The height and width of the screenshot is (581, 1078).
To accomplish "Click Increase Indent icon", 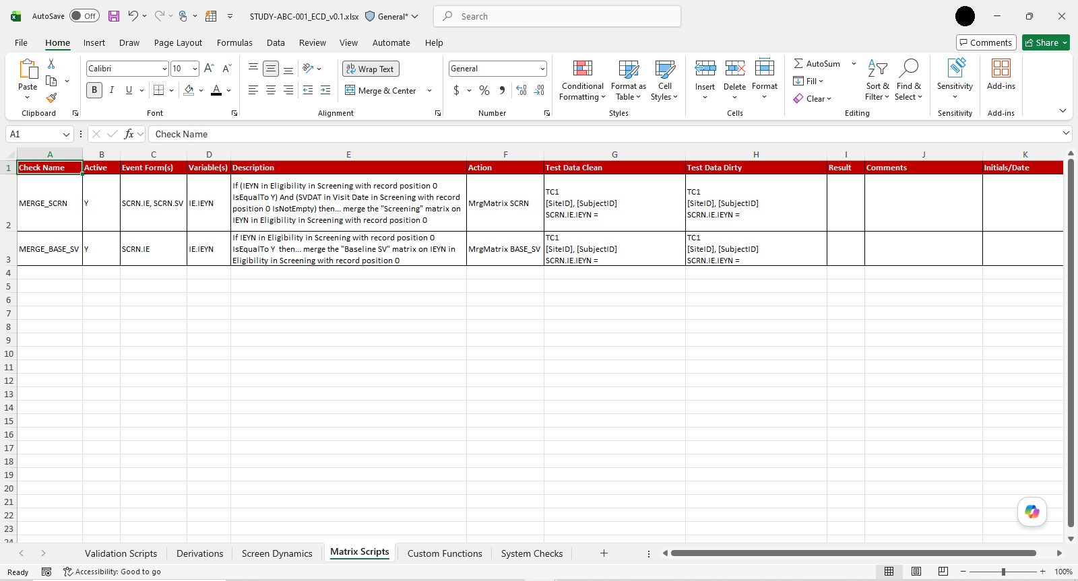I will click(x=325, y=90).
